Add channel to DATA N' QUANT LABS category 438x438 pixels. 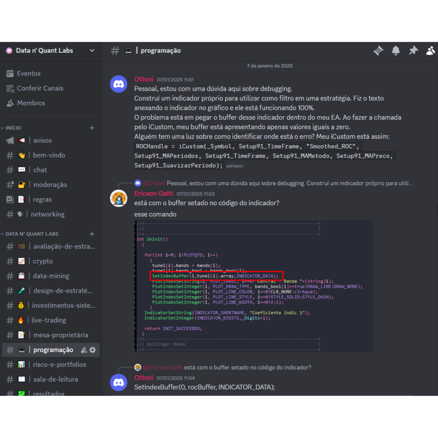click(x=92, y=234)
